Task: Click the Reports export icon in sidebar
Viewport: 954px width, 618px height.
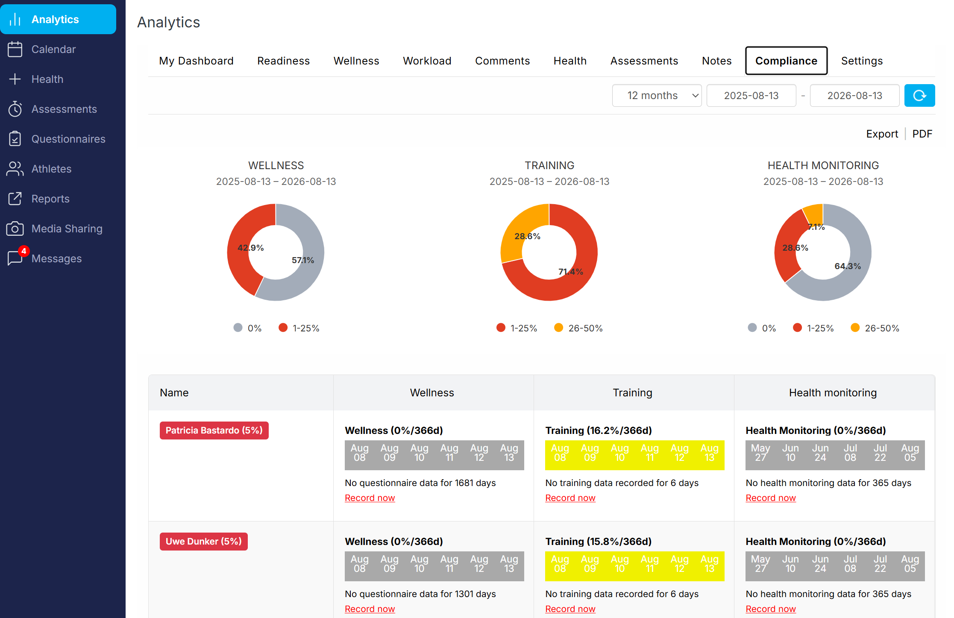Action: [x=15, y=199]
